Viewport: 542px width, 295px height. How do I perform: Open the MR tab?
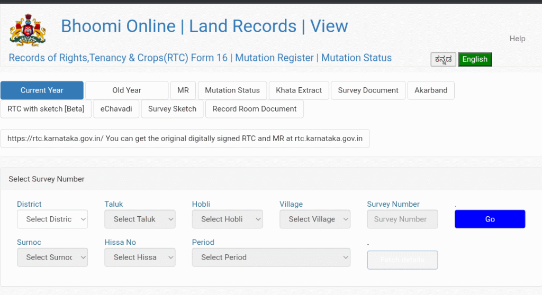pos(183,90)
